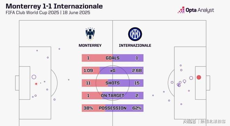Viewport: 230px width, 126px height.
Task: Click the 38% Monterrey possession value
Action: coord(88,108)
